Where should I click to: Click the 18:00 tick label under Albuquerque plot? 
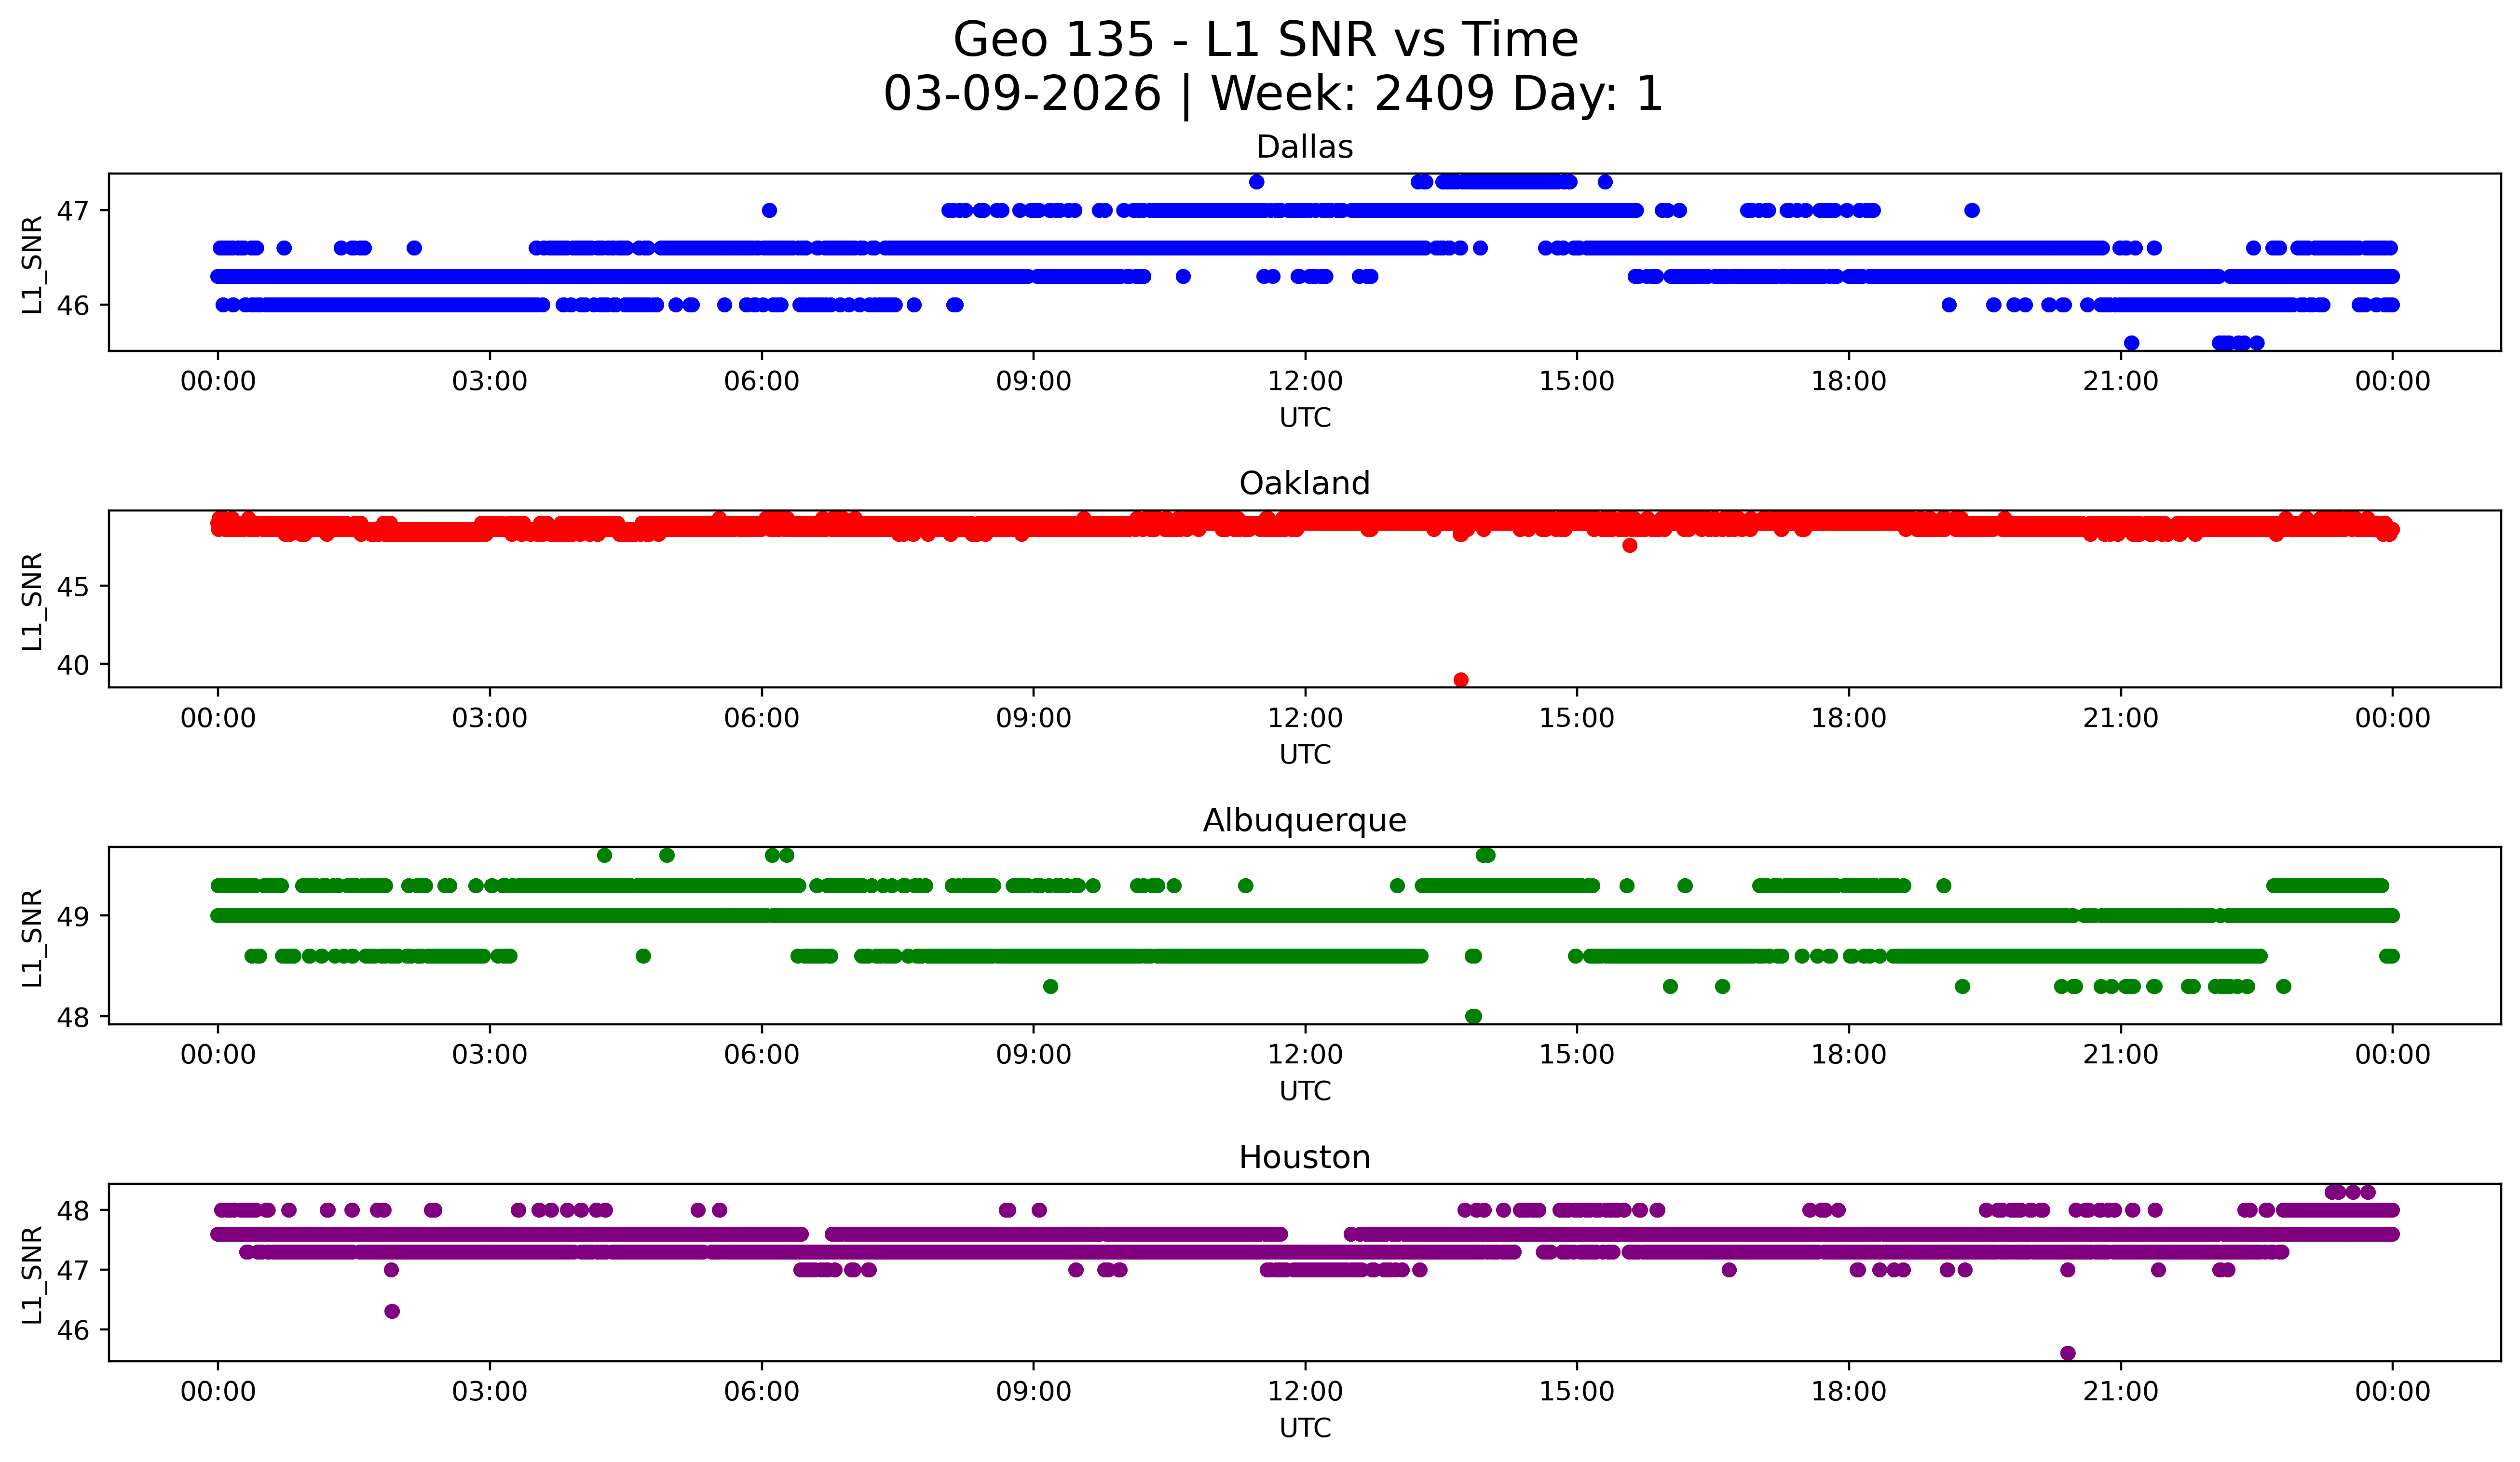click(1848, 1055)
